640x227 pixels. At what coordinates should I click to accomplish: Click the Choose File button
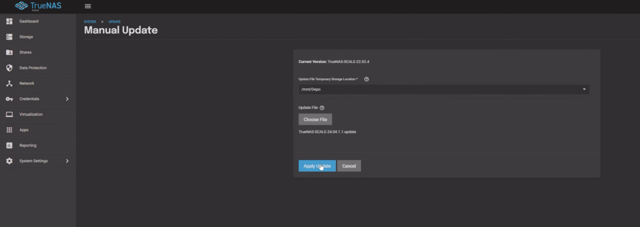[315, 120]
